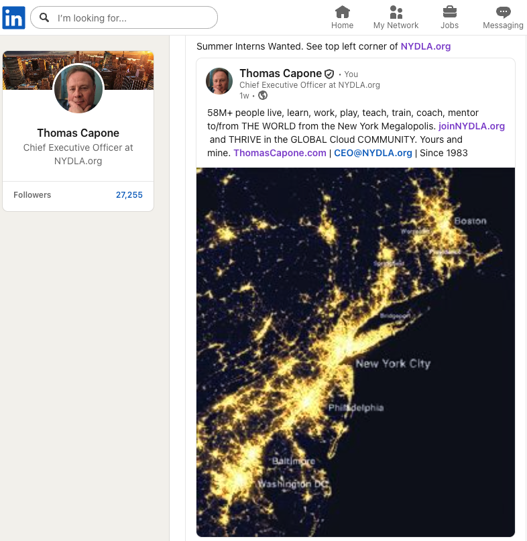Viewport: 527px width, 541px height.
Task: Click the LinkedIn logo icon
Action: click(13, 17)
